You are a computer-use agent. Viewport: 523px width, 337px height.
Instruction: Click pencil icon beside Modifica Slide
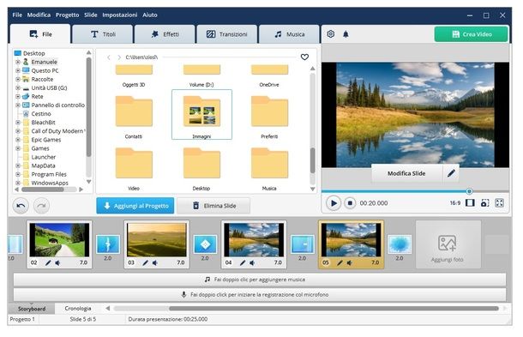[x=451, y=173]
